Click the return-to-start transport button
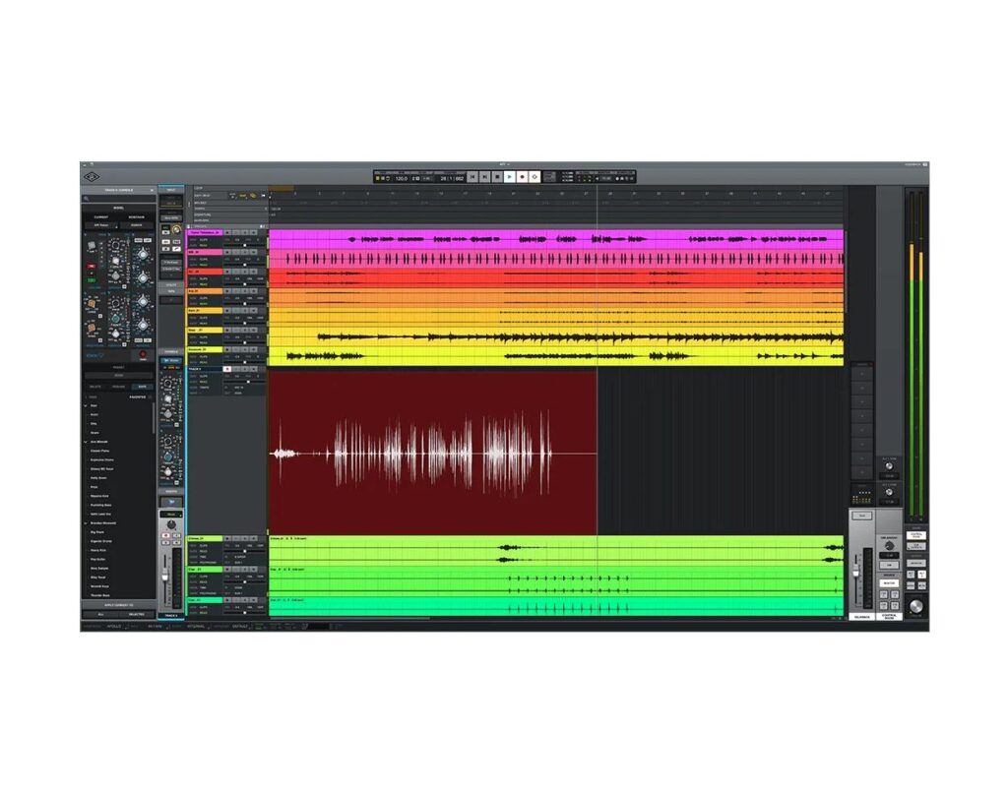 coord(473,177)
